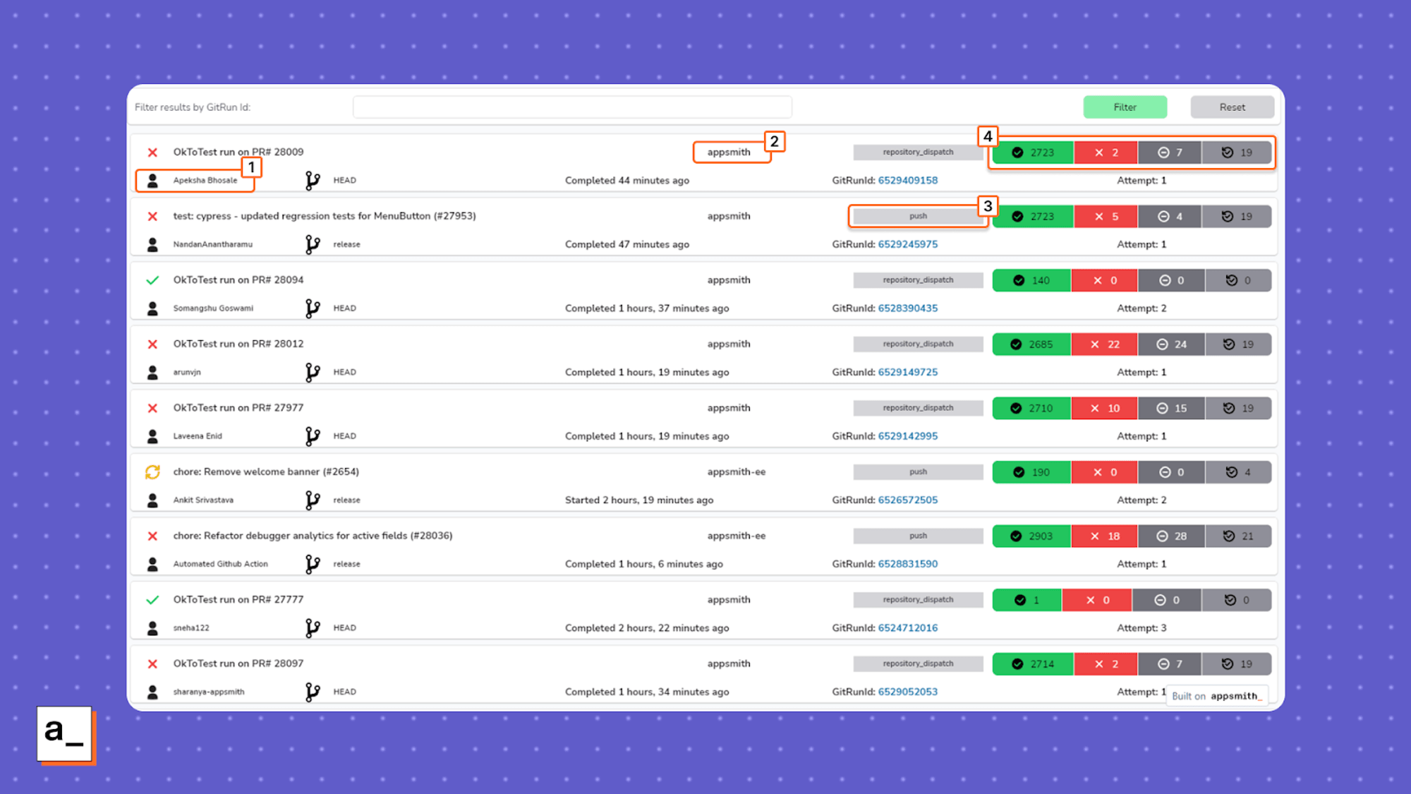This screenshot has height=794, width=1411.
Task: Open GitRunId 6529409158
Action: point(908,180)
